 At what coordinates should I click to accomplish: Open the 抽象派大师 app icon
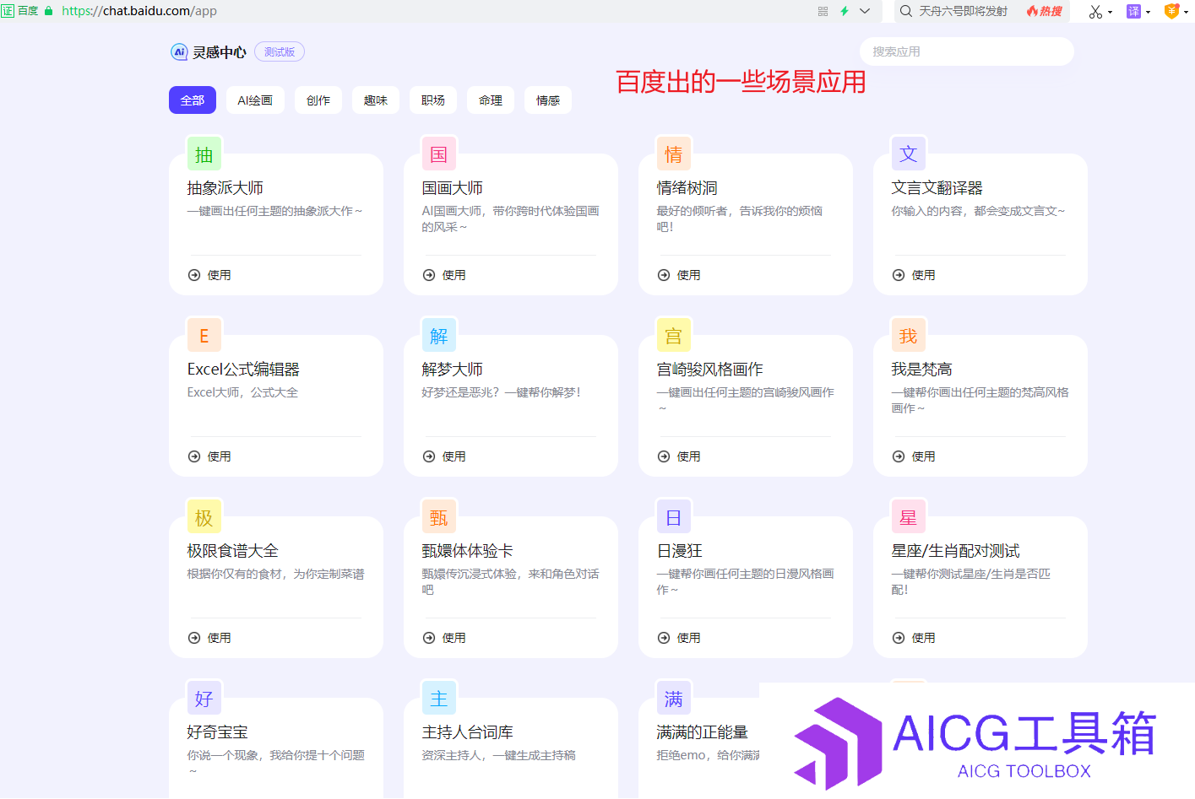[x=204, y=154]
